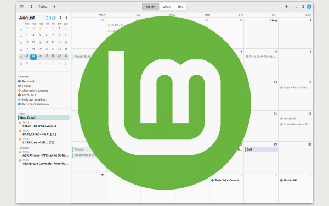The image size is (329, 206).
Task: Toggle the Paris Saint-Germain calendar in sidebar
Action: click(x=33, y=104)
